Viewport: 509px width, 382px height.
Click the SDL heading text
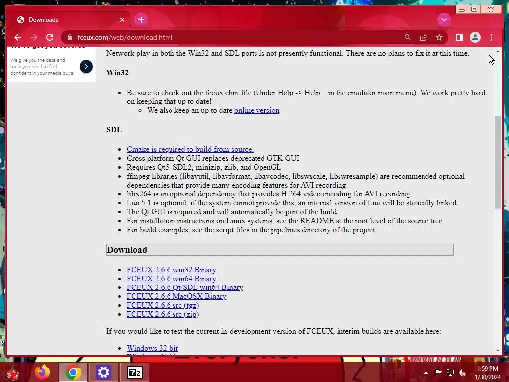click(x=114, y=130)
